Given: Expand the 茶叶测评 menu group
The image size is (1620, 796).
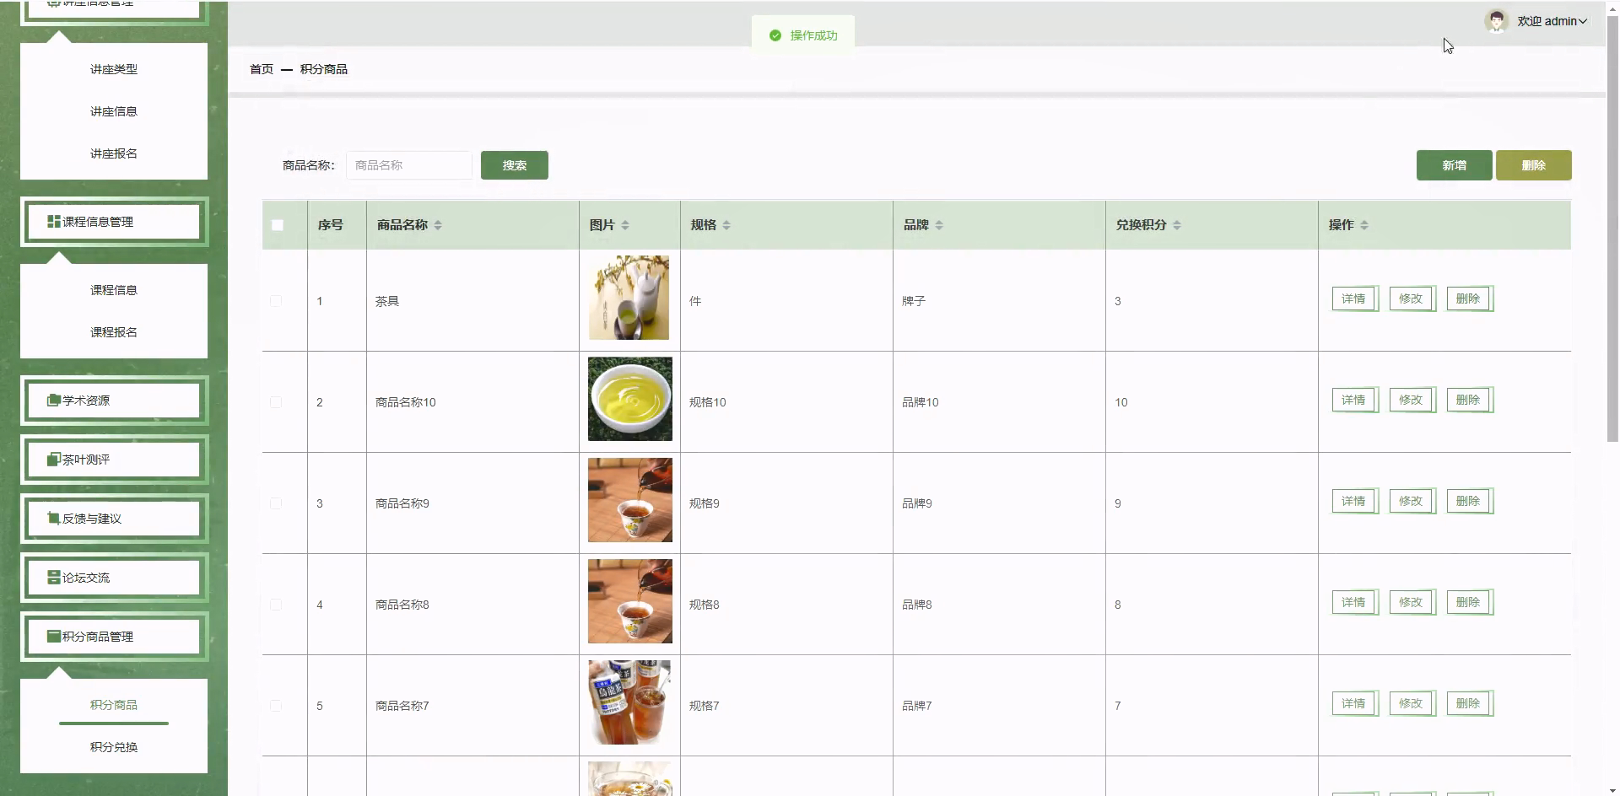Looking at the screenshot, I should 115,460.
